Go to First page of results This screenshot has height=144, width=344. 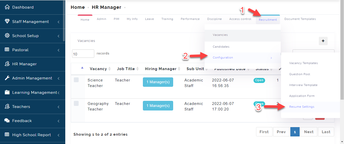point(264,132)
